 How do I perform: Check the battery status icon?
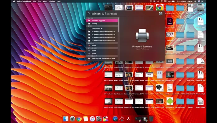point(173,1)
